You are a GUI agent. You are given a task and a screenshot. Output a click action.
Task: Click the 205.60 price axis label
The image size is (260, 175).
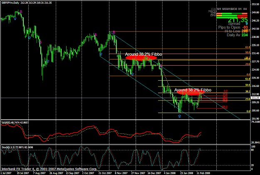point(255,111)
